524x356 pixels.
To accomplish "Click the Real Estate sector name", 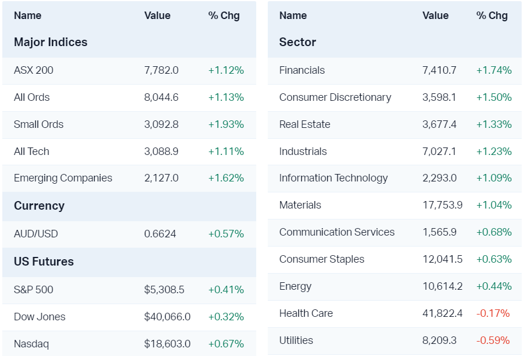I will click(305, 124).
